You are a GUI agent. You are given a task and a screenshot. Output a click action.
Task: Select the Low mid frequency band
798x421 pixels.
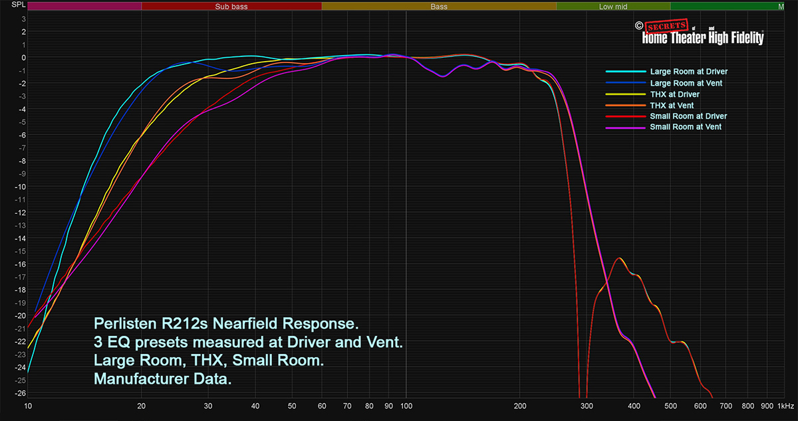[x=612, y=7]
